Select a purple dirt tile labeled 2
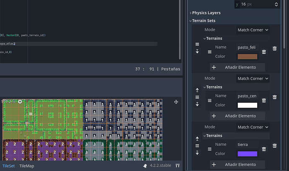 pos(15,152)
